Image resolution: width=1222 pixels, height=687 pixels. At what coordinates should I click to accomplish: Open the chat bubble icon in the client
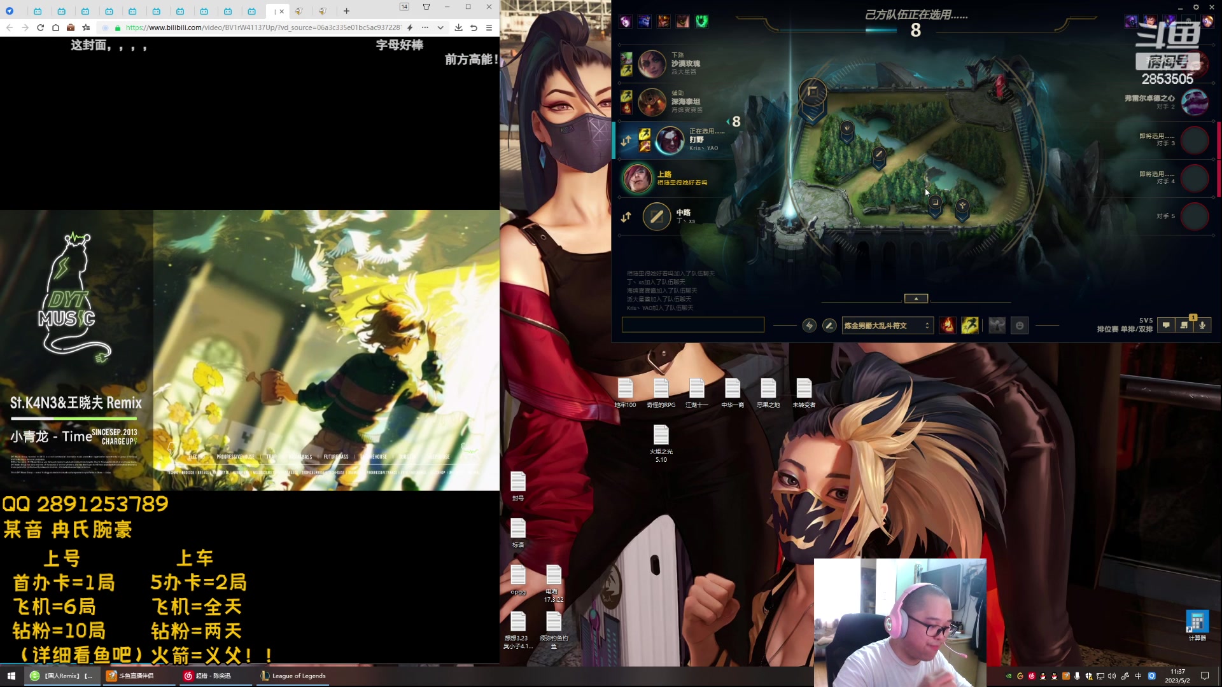(1166, 325)
